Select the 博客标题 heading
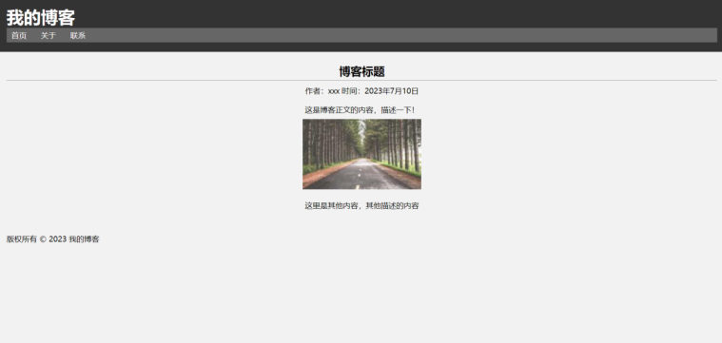The width and height of the screenshot is (722, 343). (361, 71)
